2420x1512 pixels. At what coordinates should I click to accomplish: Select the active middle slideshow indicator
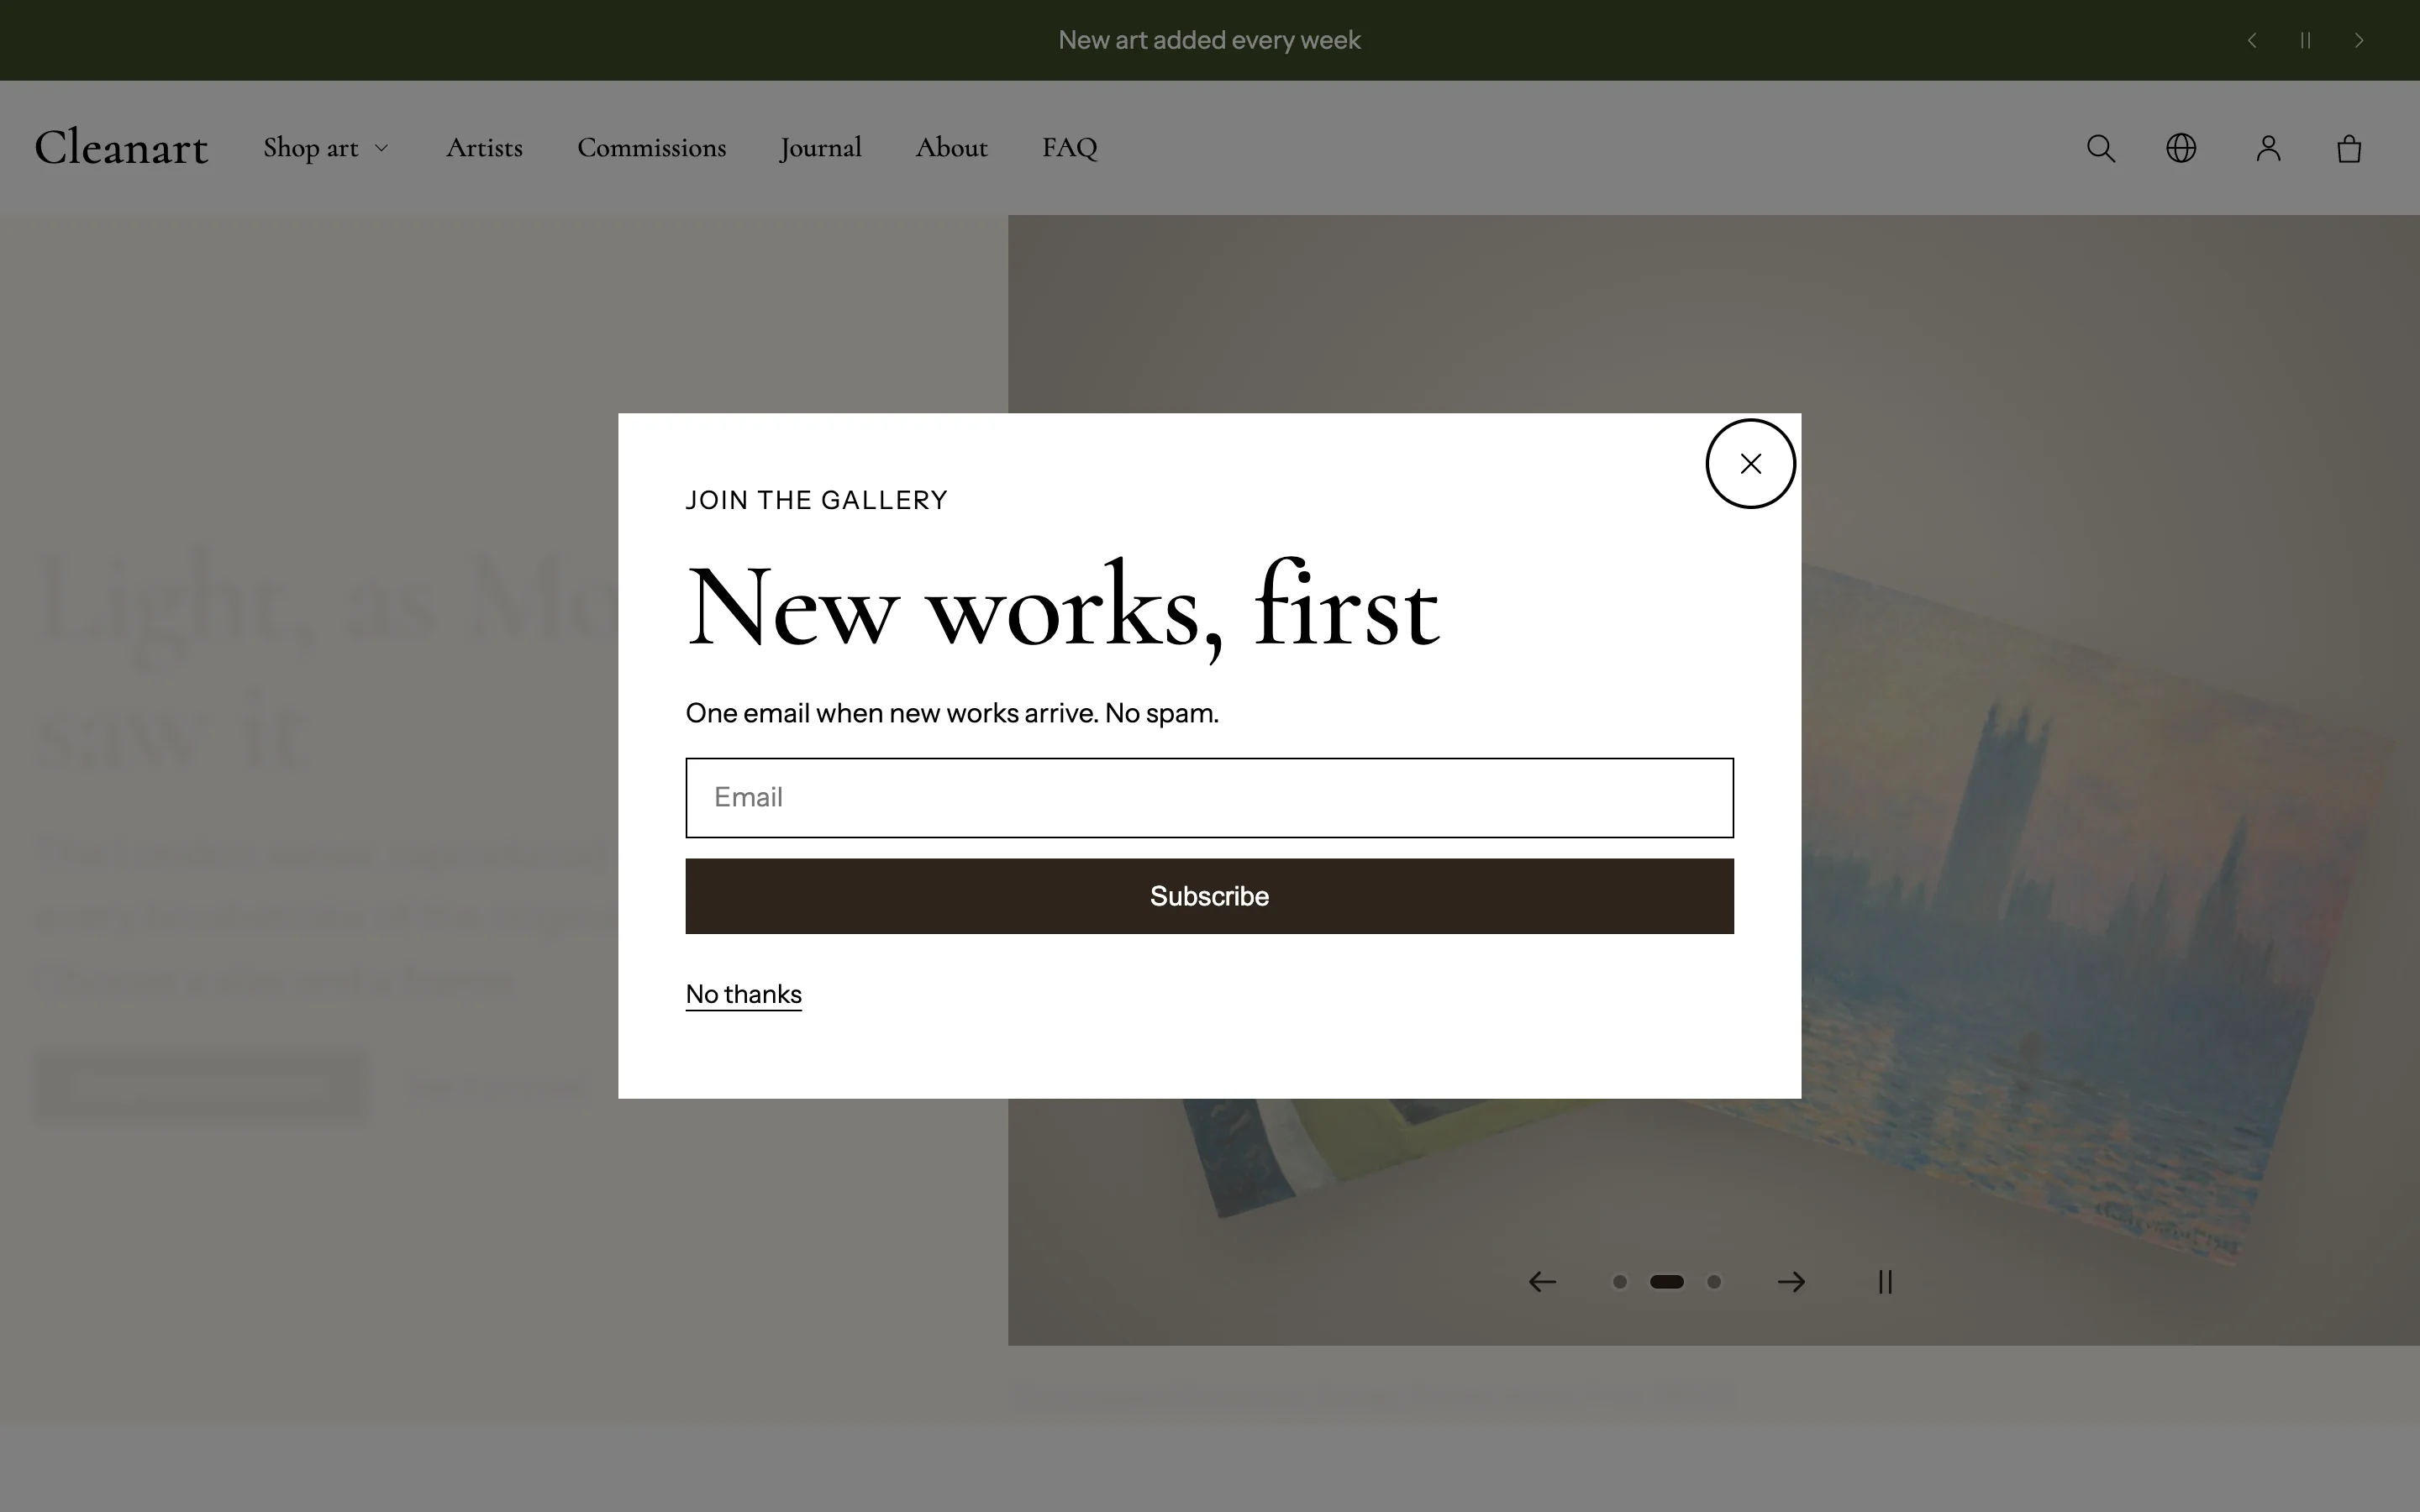pos(1667,1282)
